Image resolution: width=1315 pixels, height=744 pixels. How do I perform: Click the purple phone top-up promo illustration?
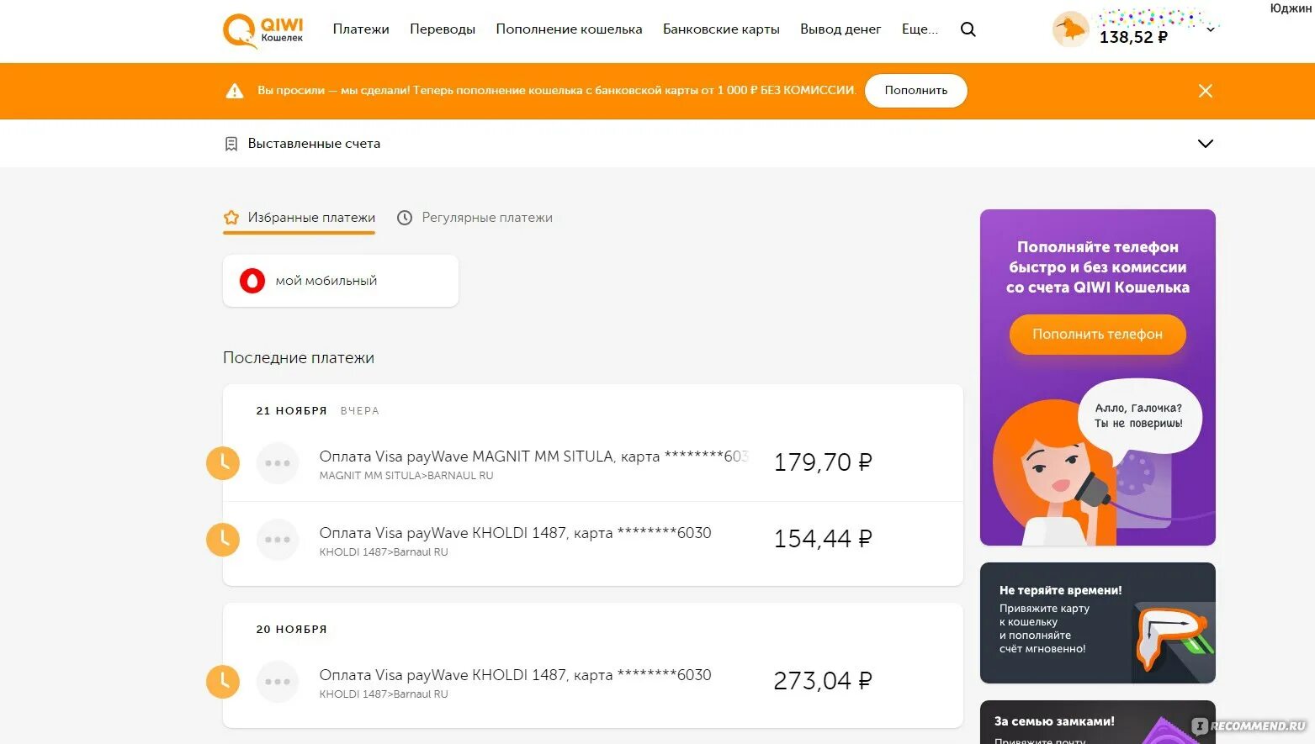pyautogui.click(x=1098, y=462)
